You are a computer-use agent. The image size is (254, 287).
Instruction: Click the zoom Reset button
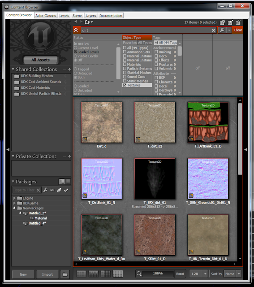click(x=180, y=274)
